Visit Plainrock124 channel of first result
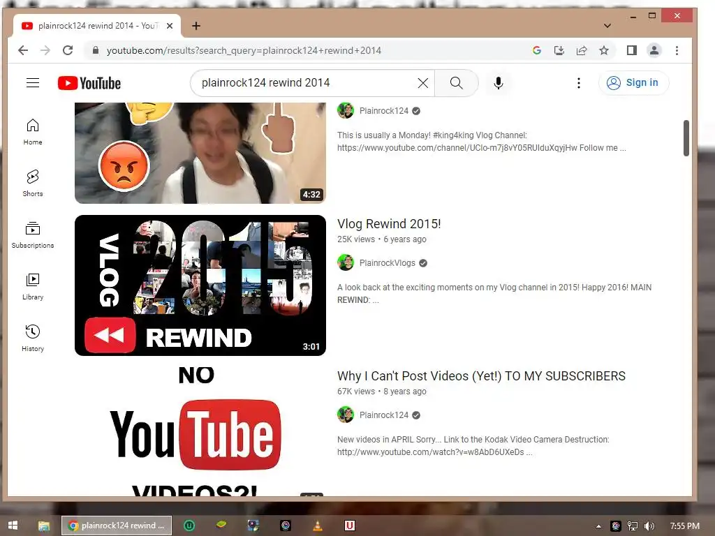The width and height of the screenshot is (715, 536). coord(383,111)
